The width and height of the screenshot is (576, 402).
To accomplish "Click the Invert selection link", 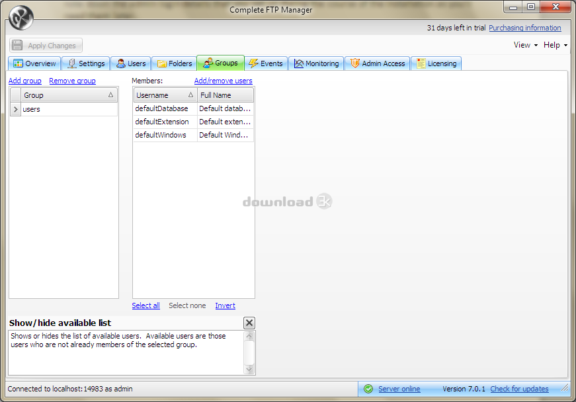I will pyautogui.click(x=226, y=305).
